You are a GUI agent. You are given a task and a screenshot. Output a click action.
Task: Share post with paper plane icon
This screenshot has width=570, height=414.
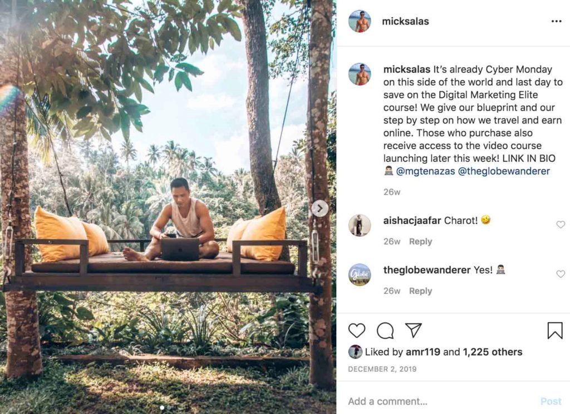pyautogui.click(x=413, y=330)
